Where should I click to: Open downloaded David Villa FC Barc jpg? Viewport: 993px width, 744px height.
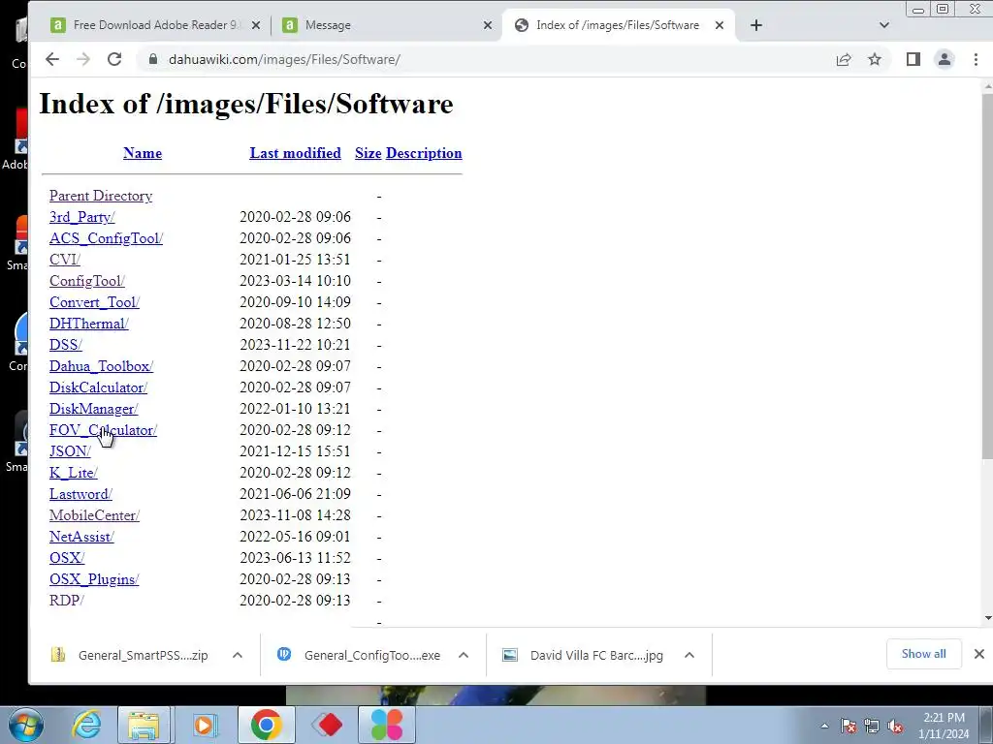(584, 656)
